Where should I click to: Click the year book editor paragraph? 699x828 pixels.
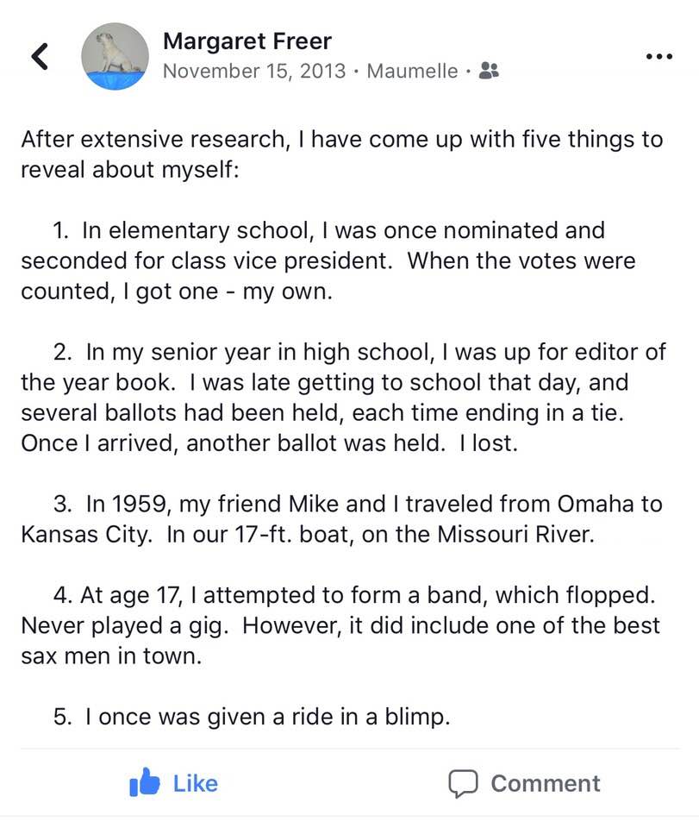coord(343,398)
